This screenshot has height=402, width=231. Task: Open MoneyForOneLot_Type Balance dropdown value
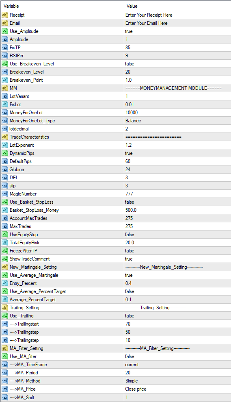pos(177,121)
